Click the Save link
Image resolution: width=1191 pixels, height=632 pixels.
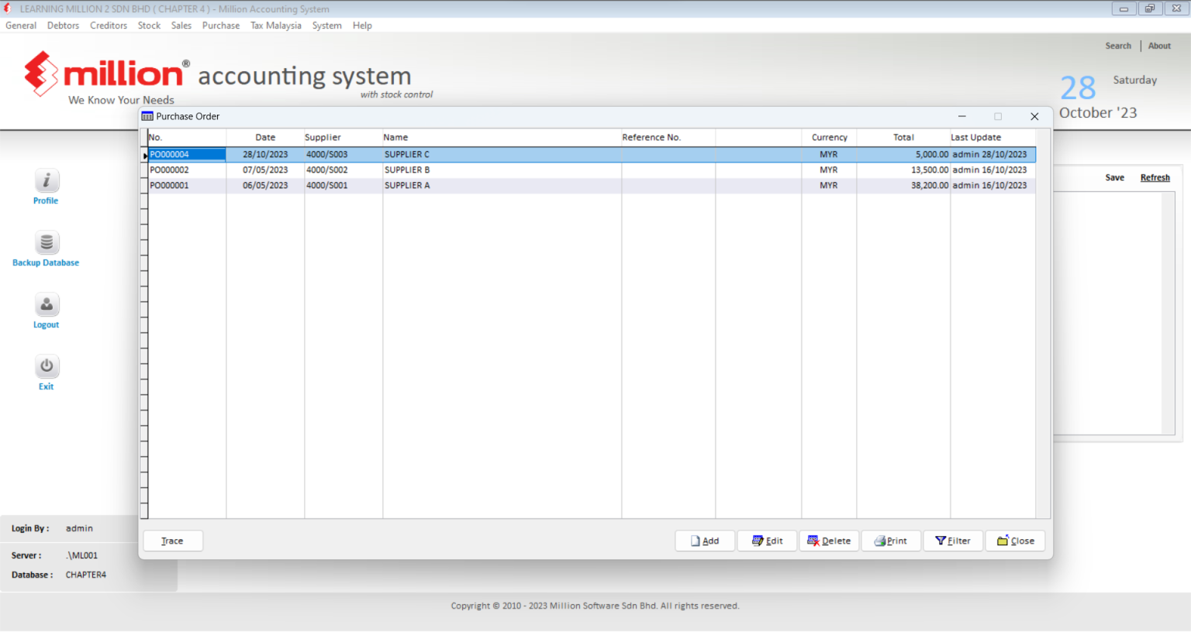pos(1114,177)
